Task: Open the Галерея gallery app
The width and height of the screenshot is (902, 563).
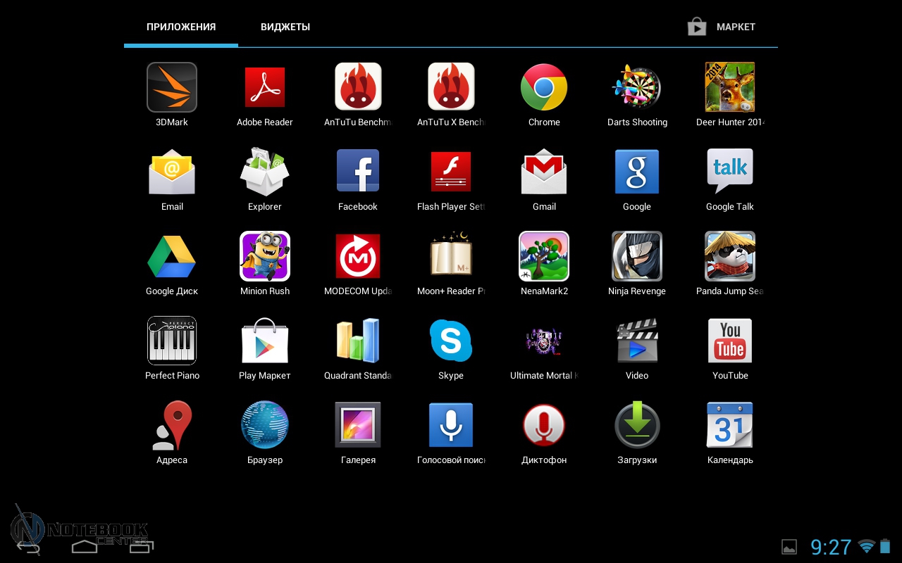Action: tap(358, 425)
